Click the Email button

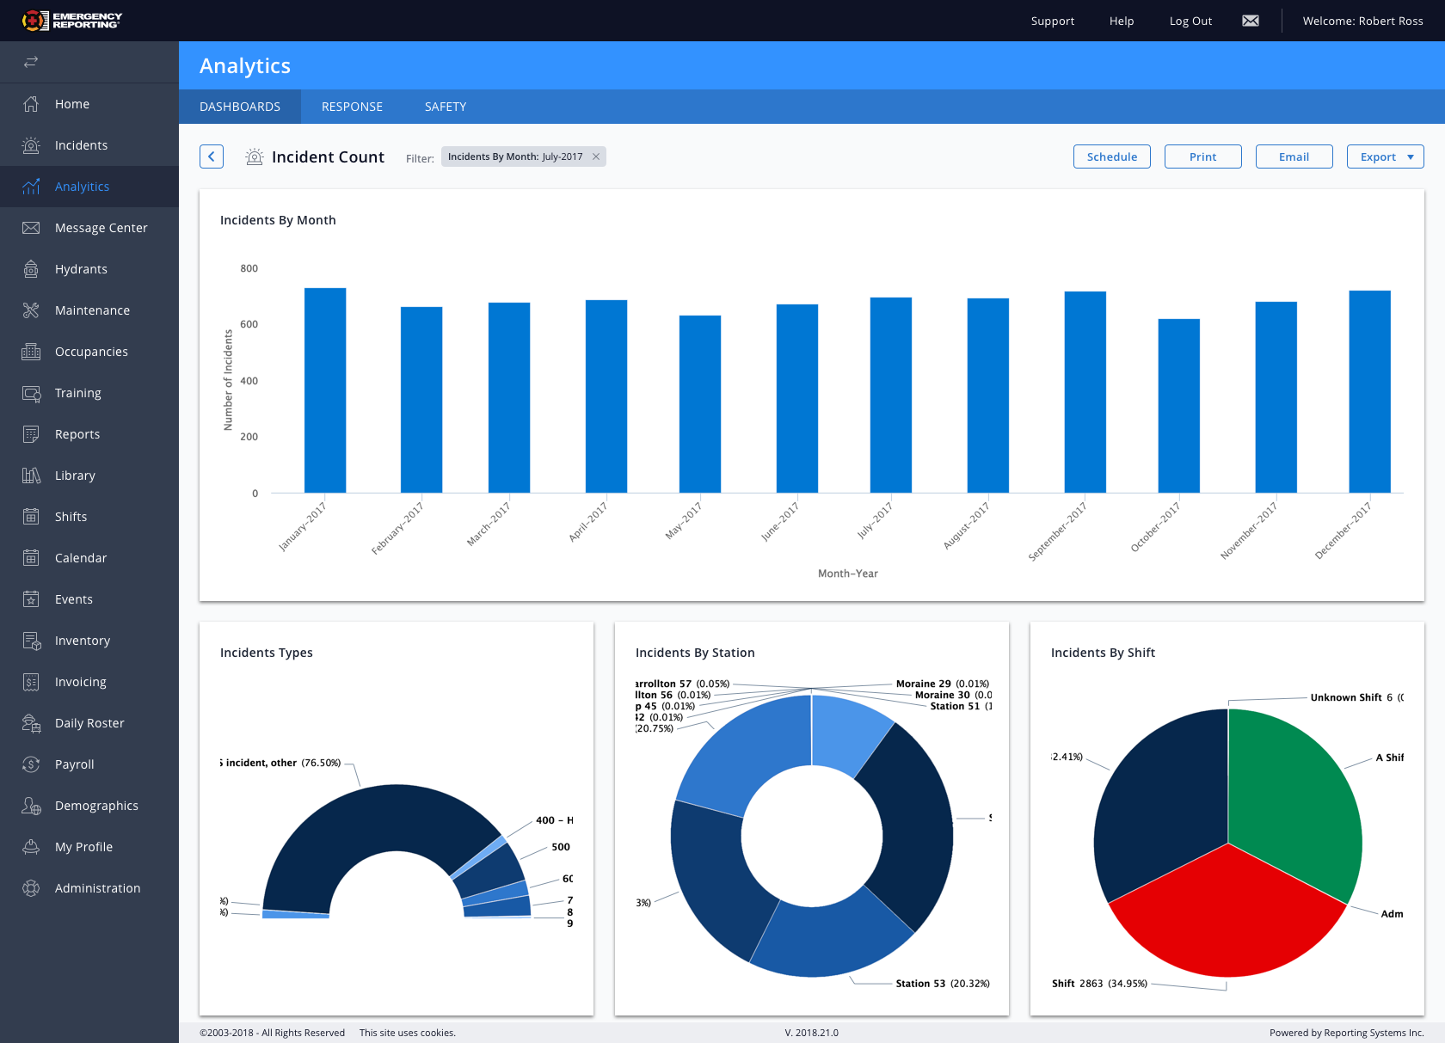(x=1294, y=156)
